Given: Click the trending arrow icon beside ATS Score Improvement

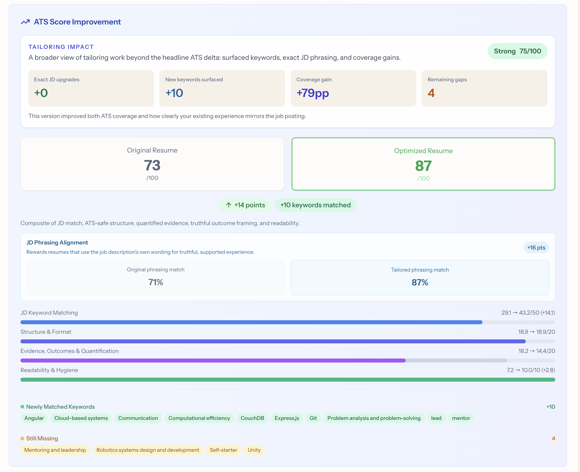Looking at the screenshot, I should [x=25, y=22].
